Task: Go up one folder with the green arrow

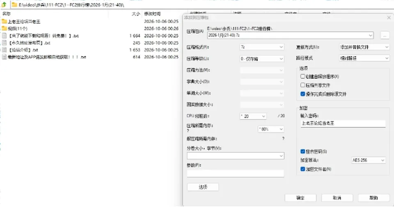Action: pyautogui.click(x=4, y=4)
